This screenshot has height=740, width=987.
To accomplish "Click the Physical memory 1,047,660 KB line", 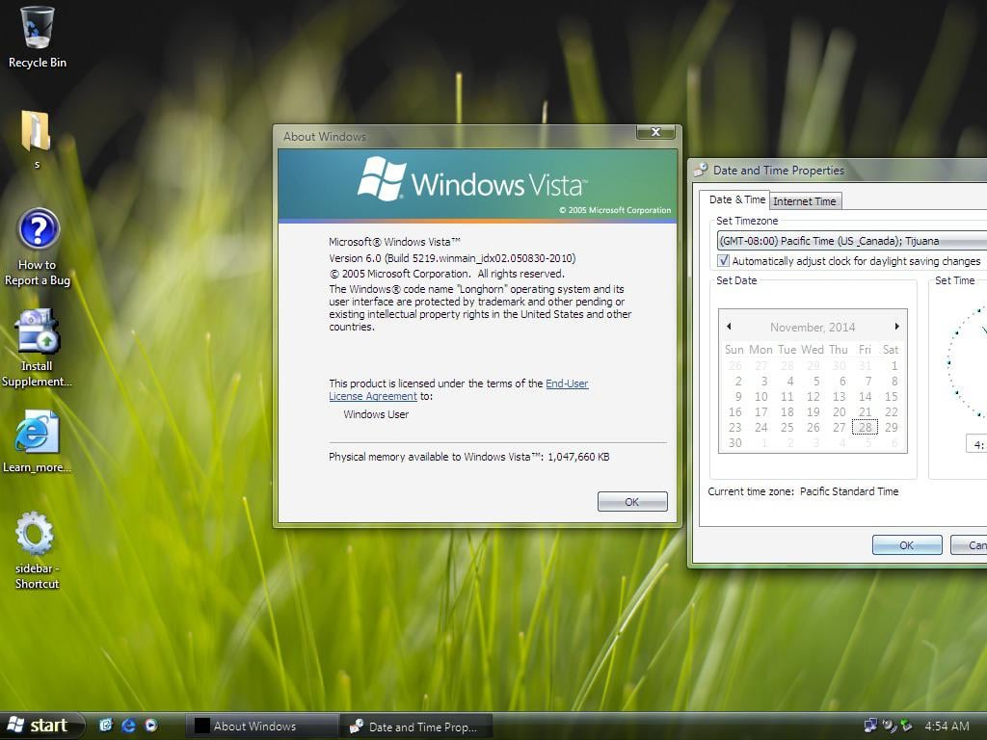I will click(469, 457).
